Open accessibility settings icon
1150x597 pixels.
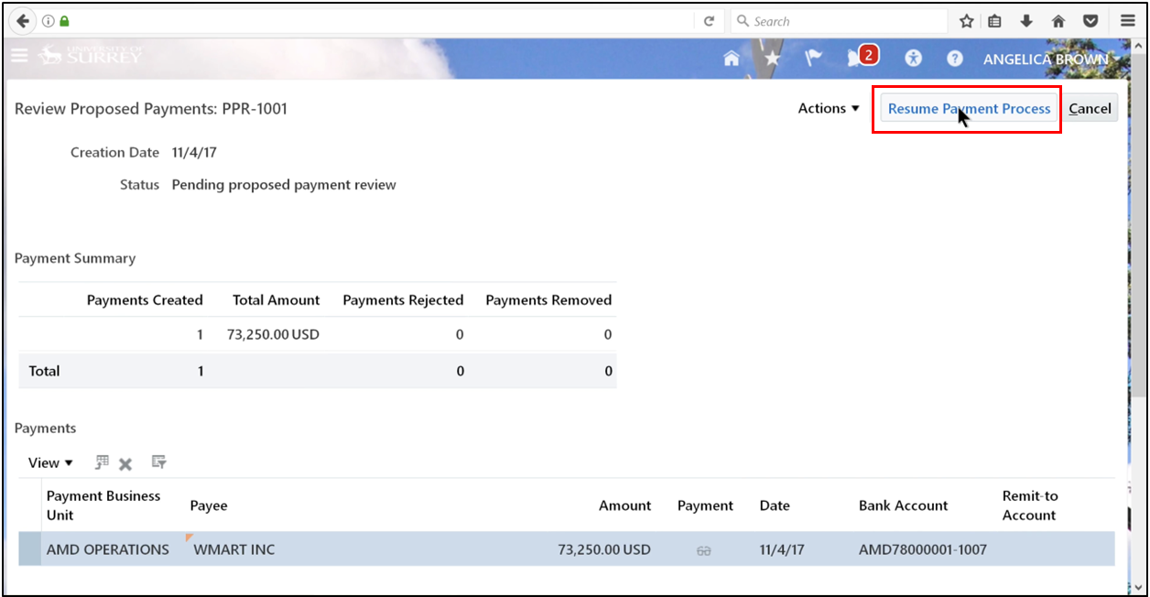(x=914, y=58)
